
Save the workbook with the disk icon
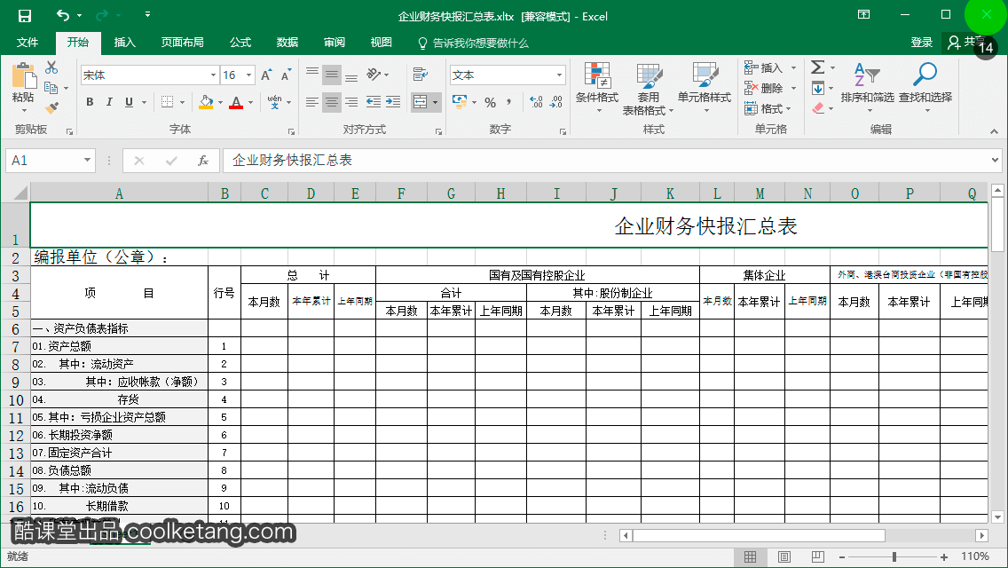25,15
